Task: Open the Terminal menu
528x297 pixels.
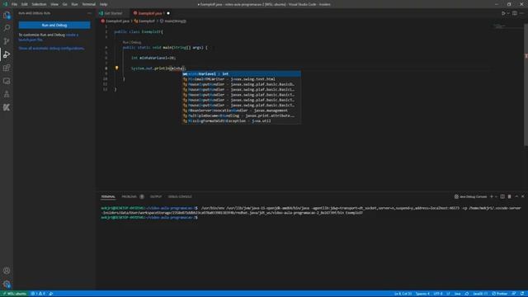Action: point(89,4)
